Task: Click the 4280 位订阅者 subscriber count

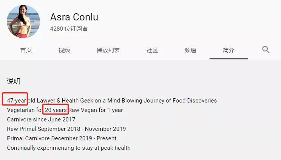Action: coord(69,28)
